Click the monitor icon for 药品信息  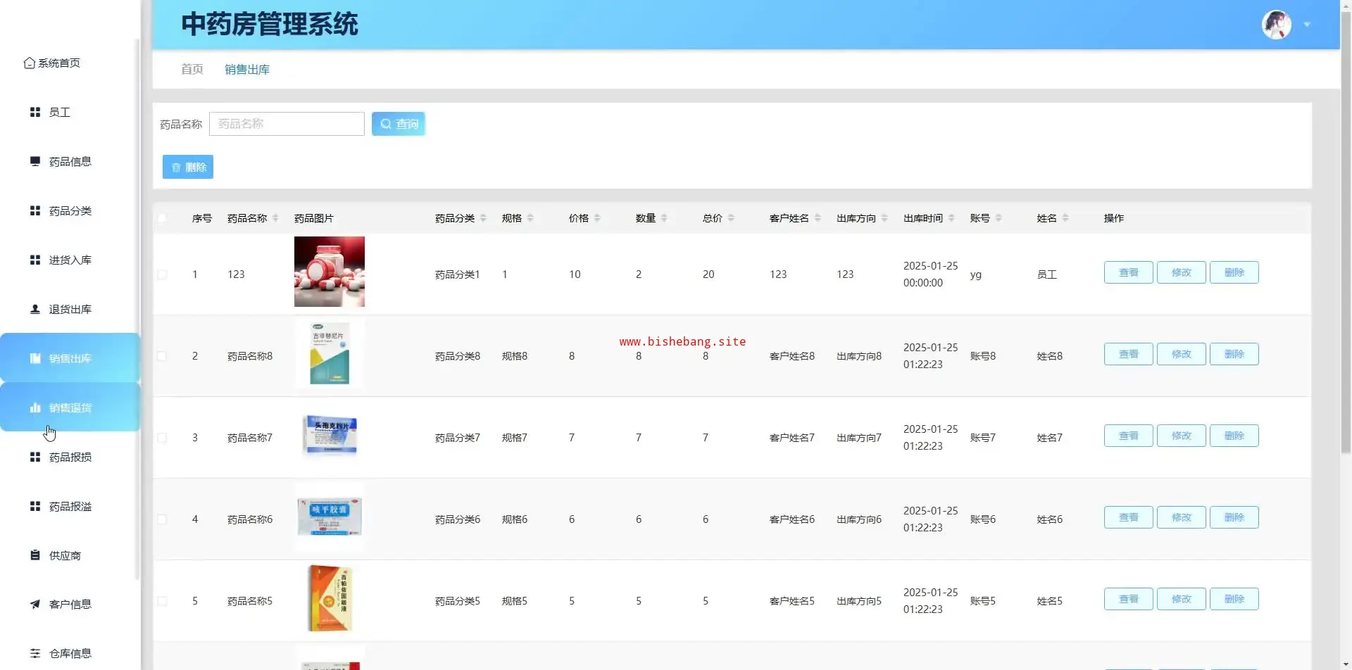[35, 161]
